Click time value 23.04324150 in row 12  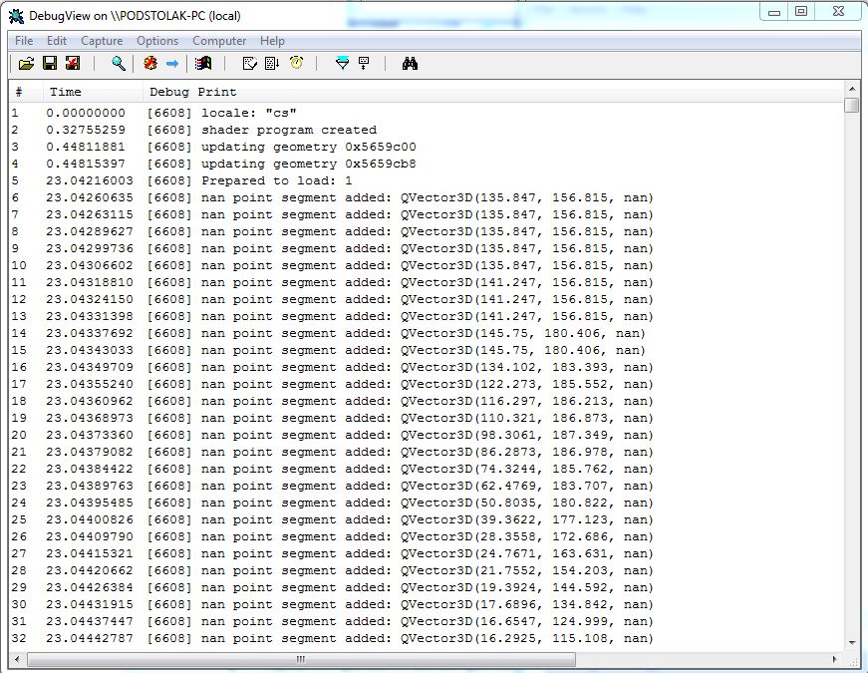(x=90, y=299)
